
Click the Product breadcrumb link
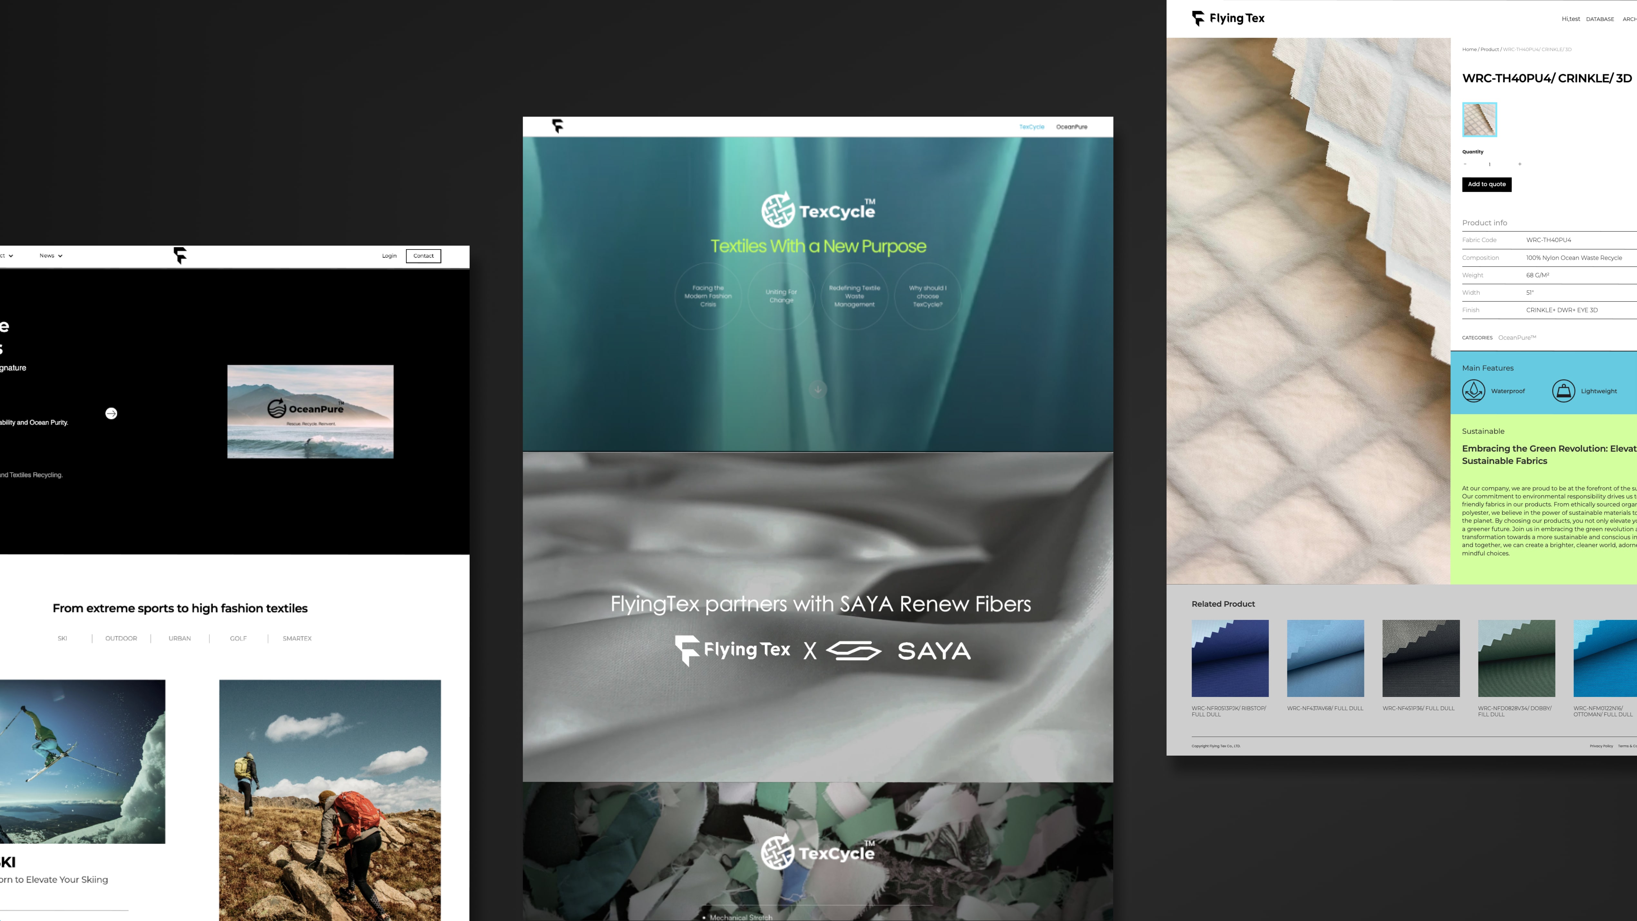click(1490, 50)
